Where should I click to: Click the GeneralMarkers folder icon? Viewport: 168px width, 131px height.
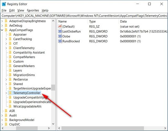pos(10,66)
